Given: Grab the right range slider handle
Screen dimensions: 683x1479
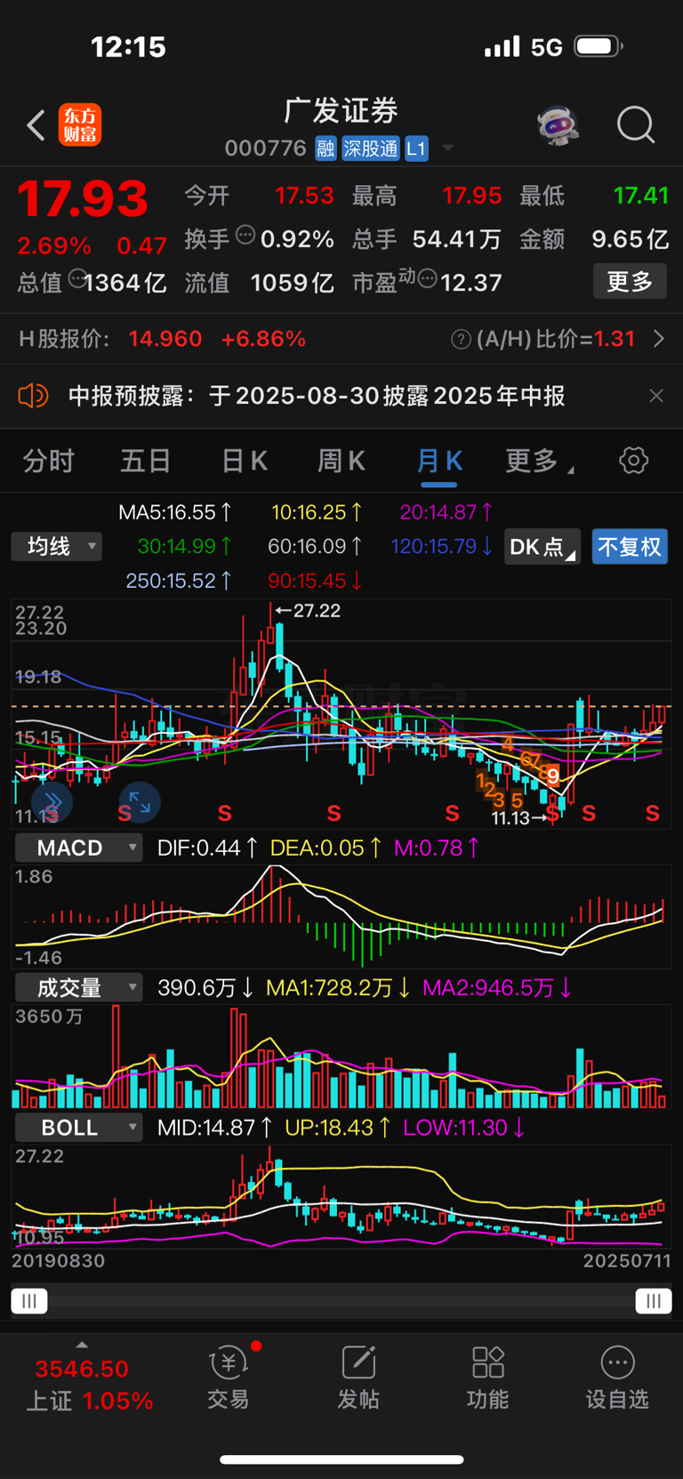Looking at the screenshot, I should (x=654, y=1301).
